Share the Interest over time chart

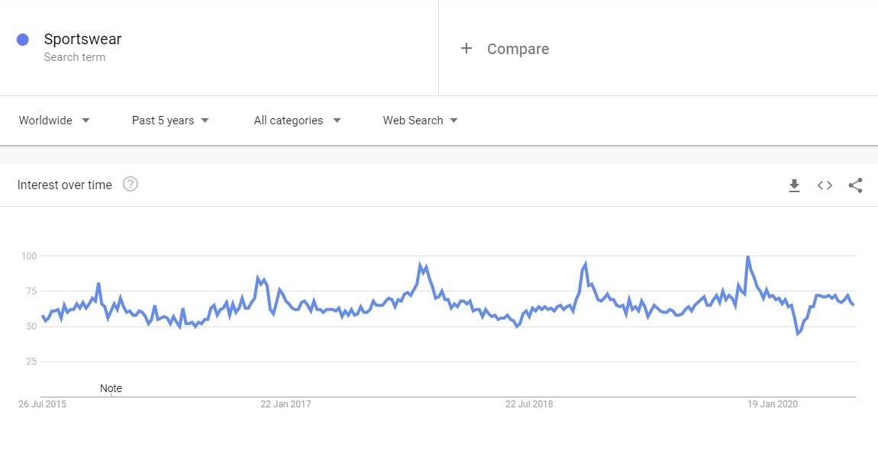[855, 185]
